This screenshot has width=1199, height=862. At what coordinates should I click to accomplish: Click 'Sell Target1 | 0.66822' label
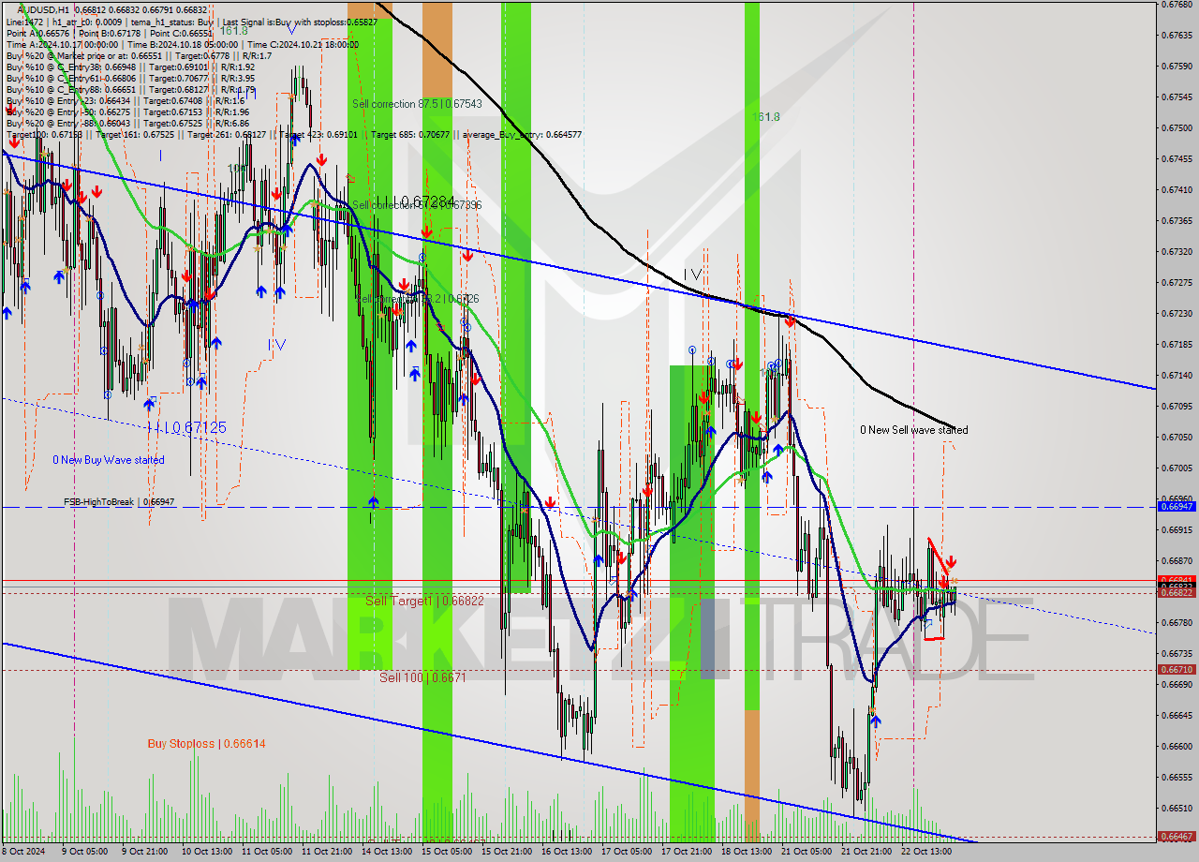(x=424, y=601)
